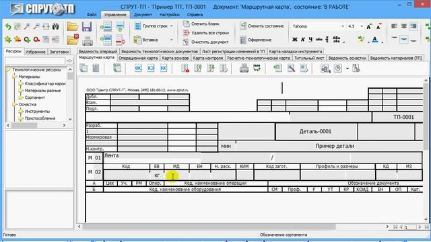Click the green undo arrow icon
This screenshot has width=431, height=242.
[8, 26]
